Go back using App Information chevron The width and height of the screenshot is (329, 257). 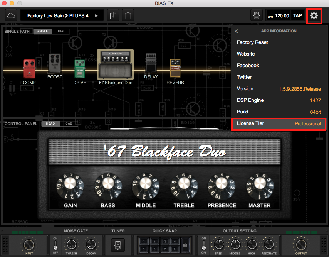pyautogui.click(x=237, y=31)
